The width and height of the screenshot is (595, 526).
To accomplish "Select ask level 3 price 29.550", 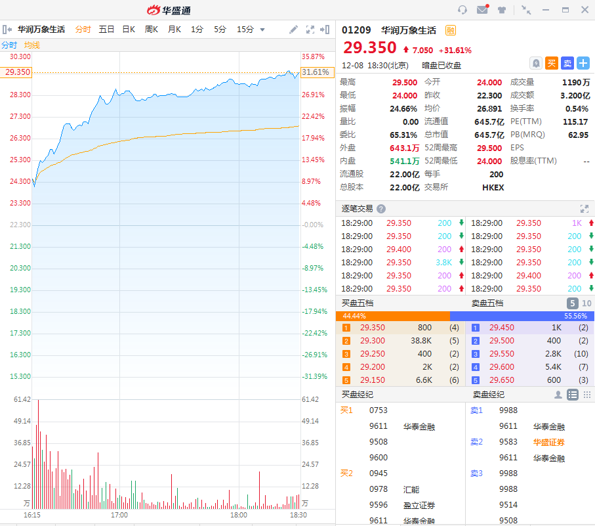I will point(502,354).
